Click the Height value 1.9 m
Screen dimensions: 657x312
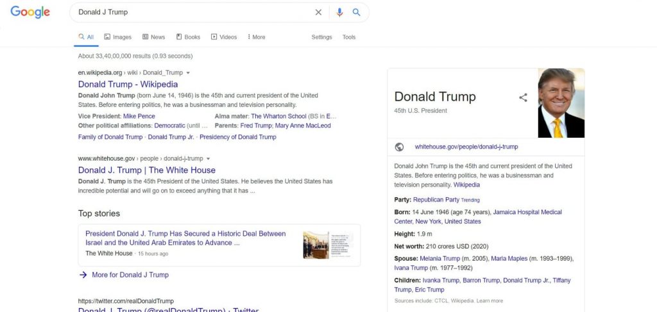425,234
